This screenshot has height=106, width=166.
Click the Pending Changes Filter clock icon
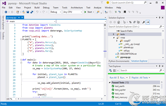(124, 22)
